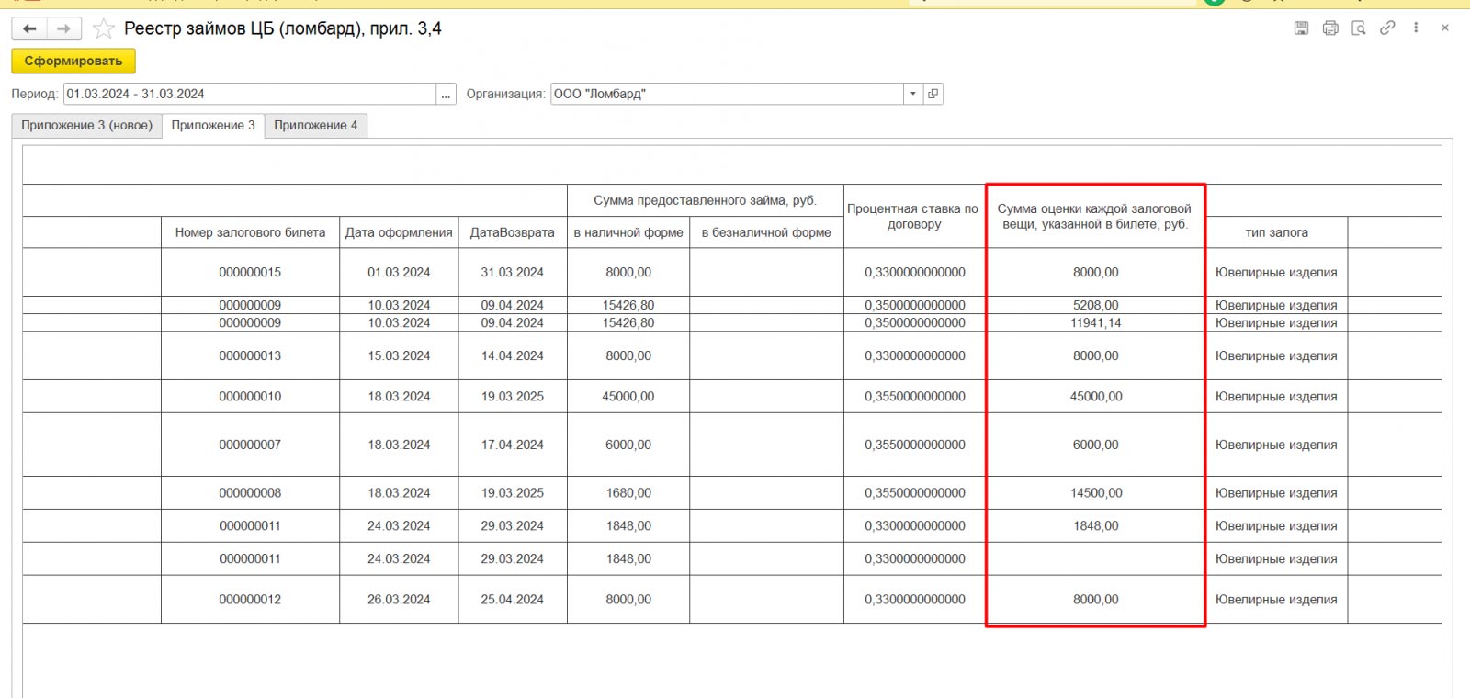1470x698 pixels.
Task: Click the report title Реестр займов ЦБ (ломбард)
Action: [283, 29]
